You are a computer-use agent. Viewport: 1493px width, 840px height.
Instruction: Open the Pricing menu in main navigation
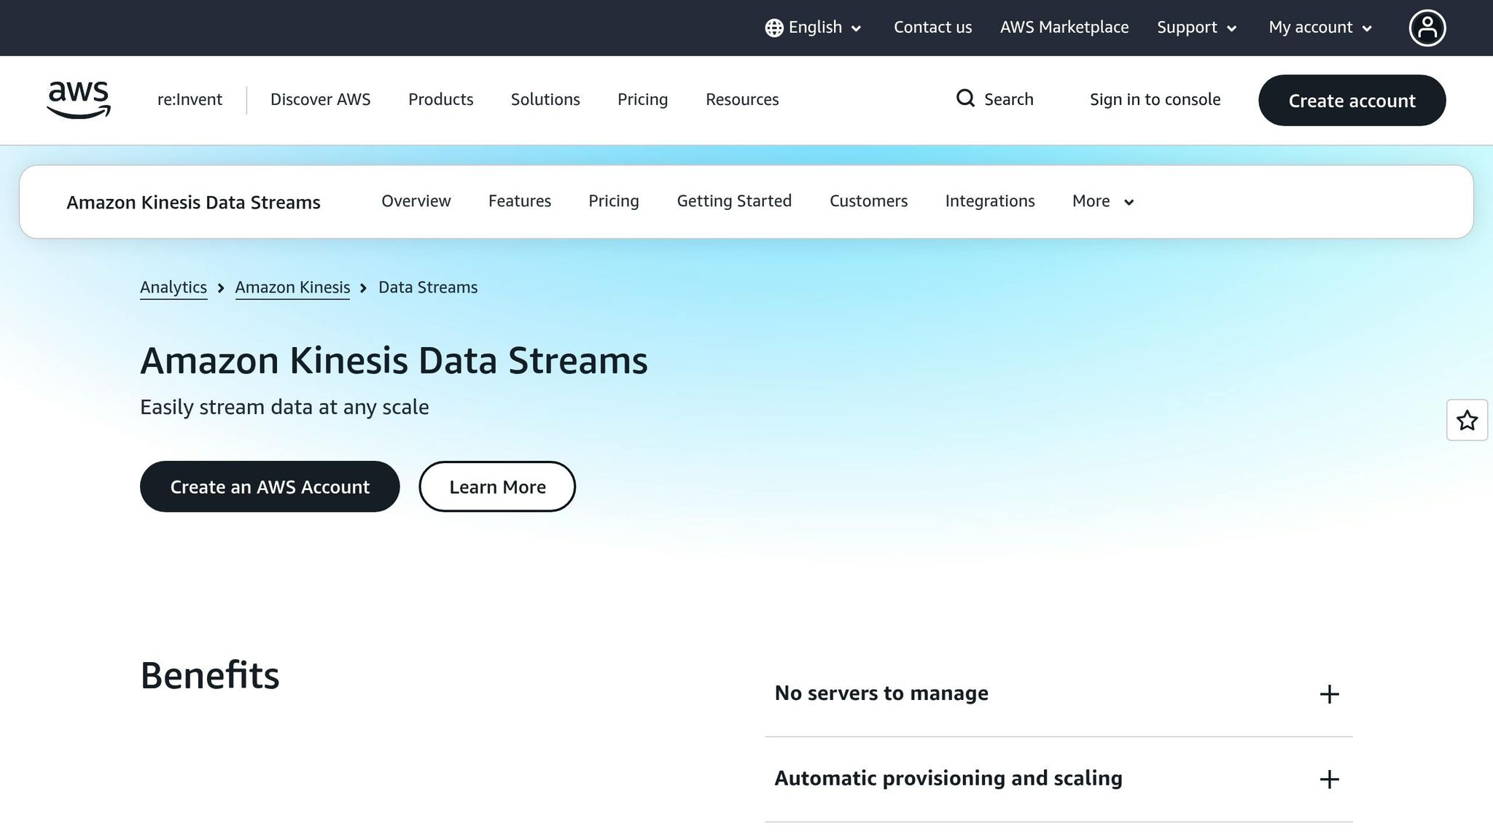tap(642, 99)
